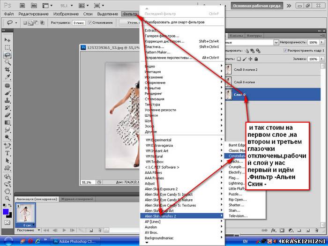Viewport: 328px width, 246px height.
Task: Choose the New selection mode button
Action: coord(25,22)
